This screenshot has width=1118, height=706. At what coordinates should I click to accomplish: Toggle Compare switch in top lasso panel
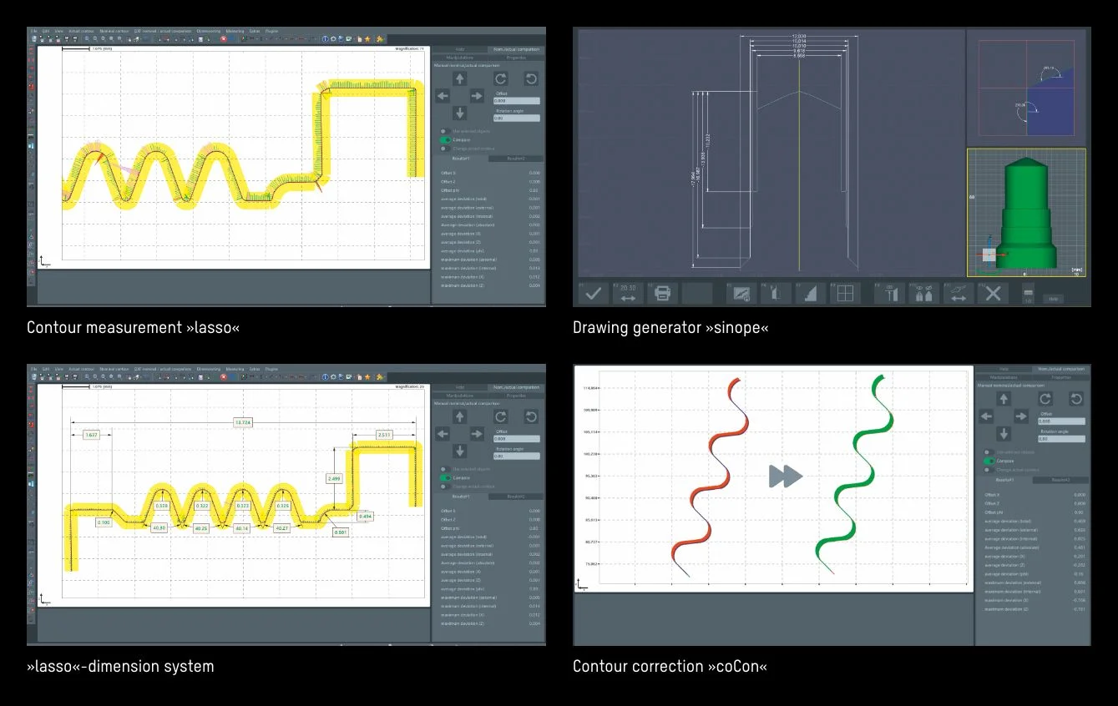446,140
